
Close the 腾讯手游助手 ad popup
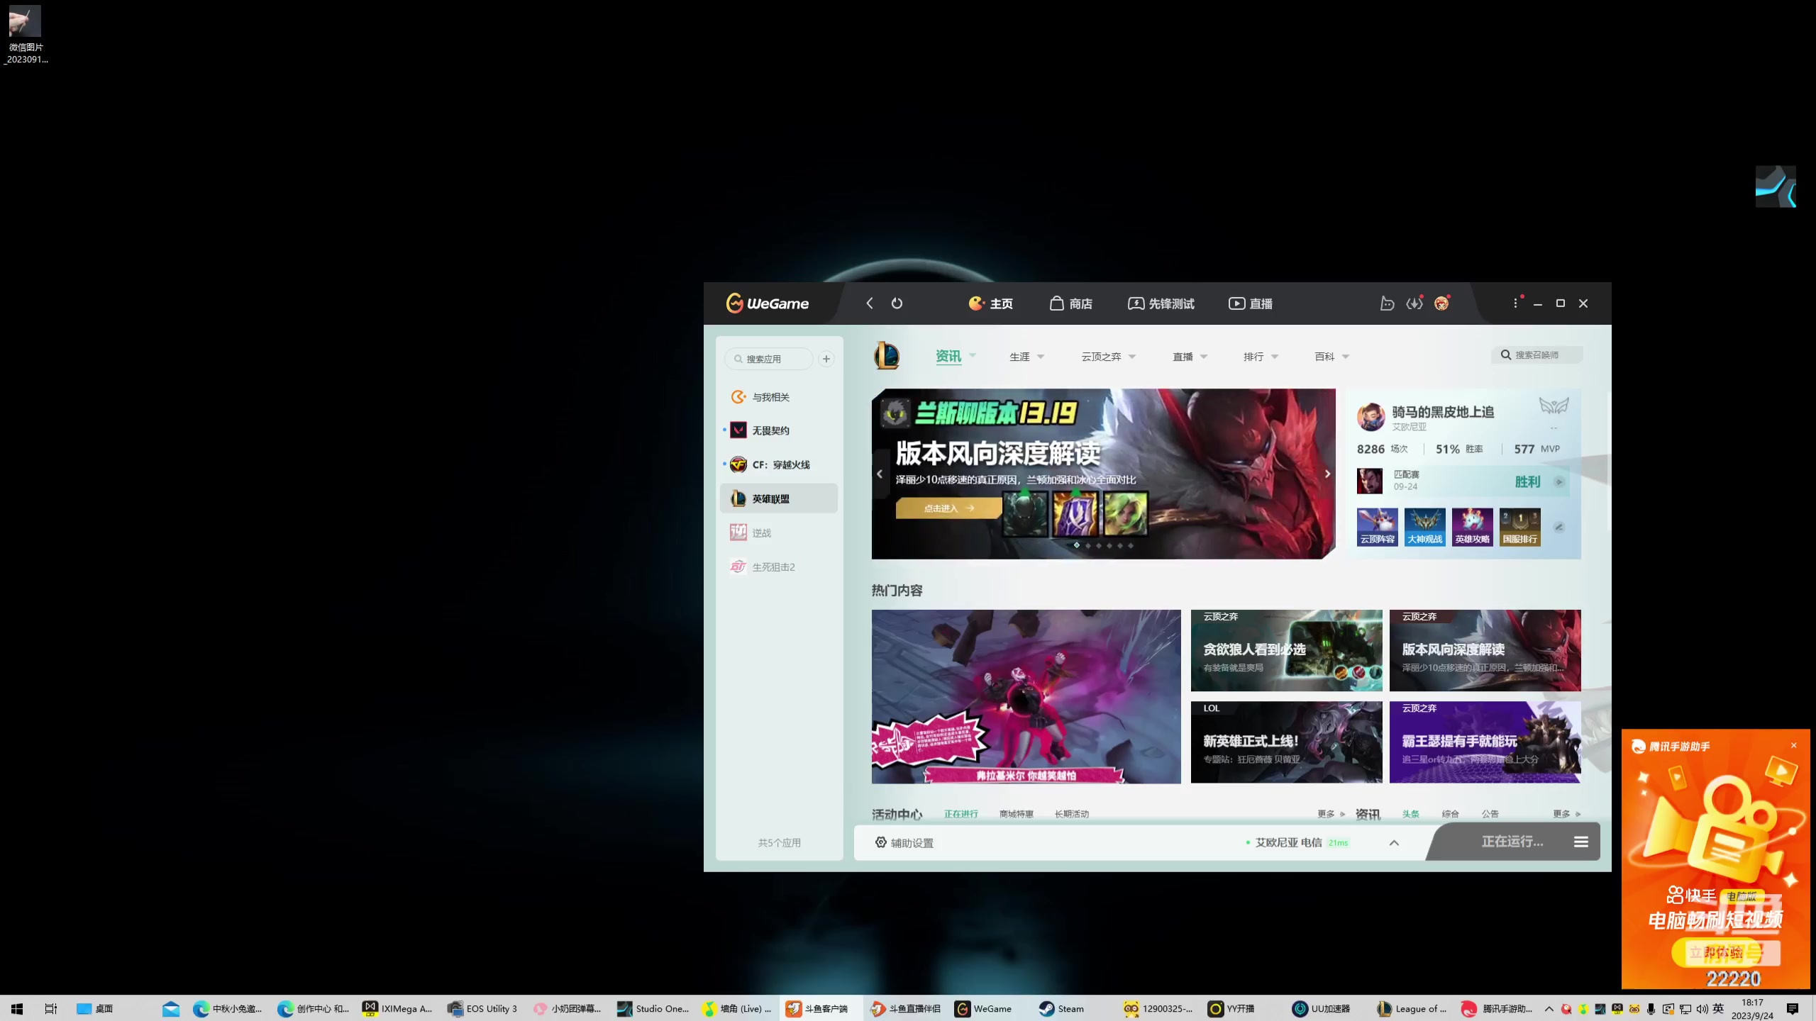click(x=1793, y=745)
